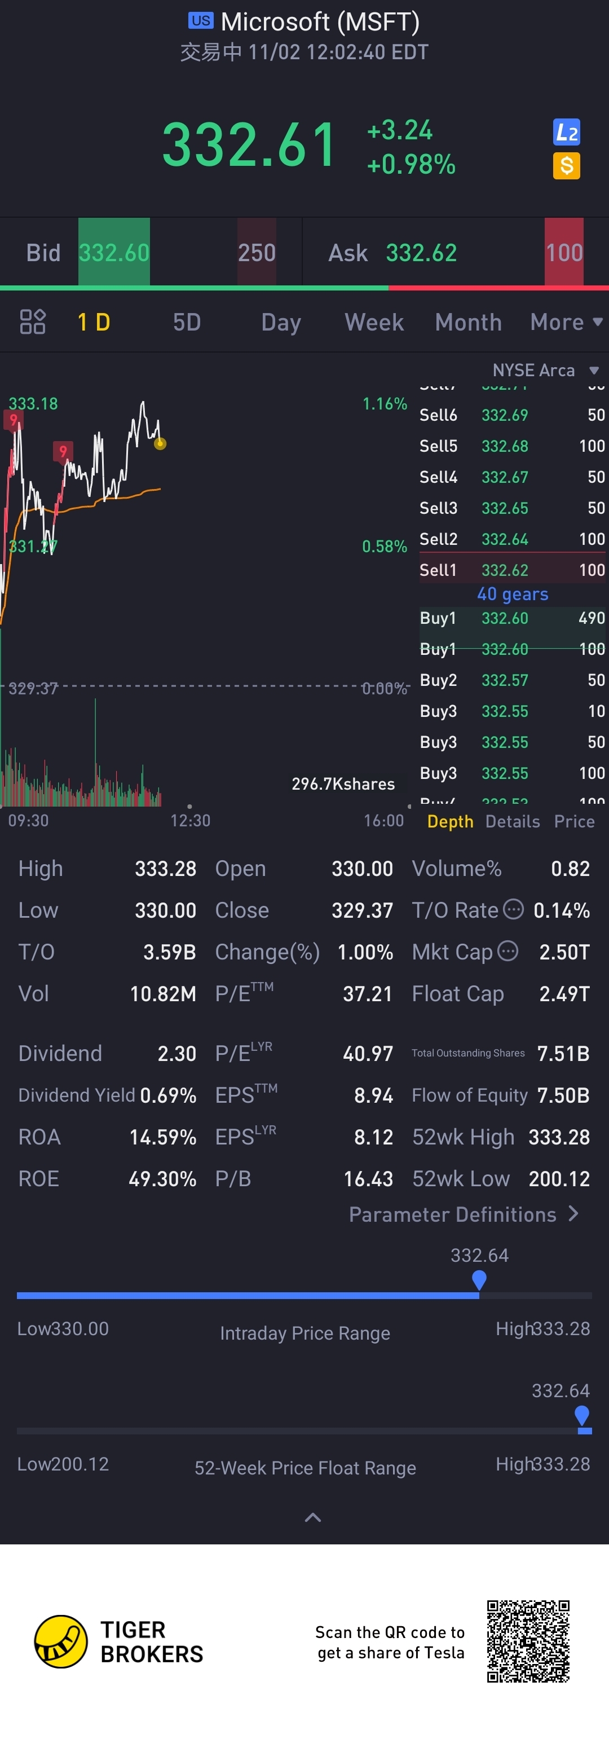Tap the second red 9 marker on chart

[x=63, y=451]
